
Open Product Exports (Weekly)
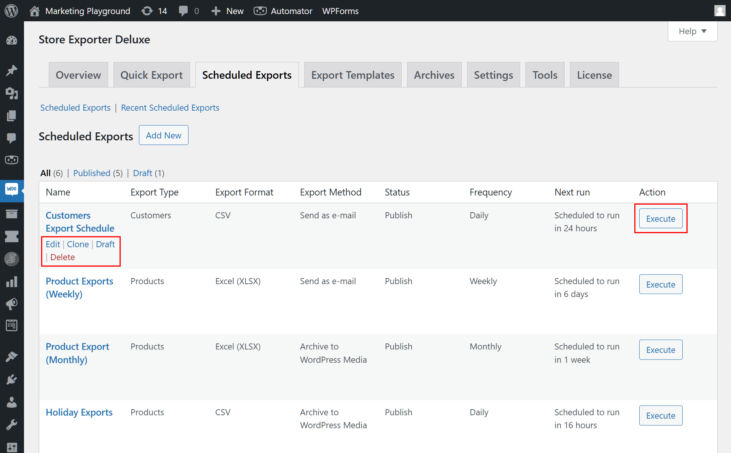pos(80,288)
